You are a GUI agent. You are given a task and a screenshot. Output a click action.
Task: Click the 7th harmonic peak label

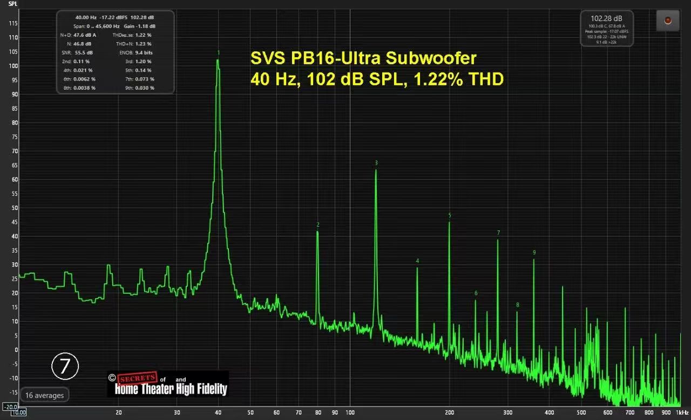(x=498, y=233)
